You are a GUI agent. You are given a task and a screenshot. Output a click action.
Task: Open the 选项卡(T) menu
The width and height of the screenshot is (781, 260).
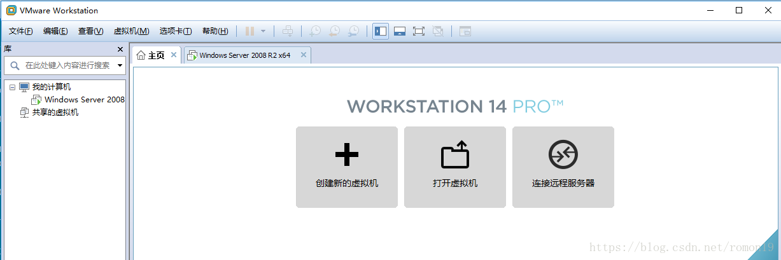tap(176, 31)
